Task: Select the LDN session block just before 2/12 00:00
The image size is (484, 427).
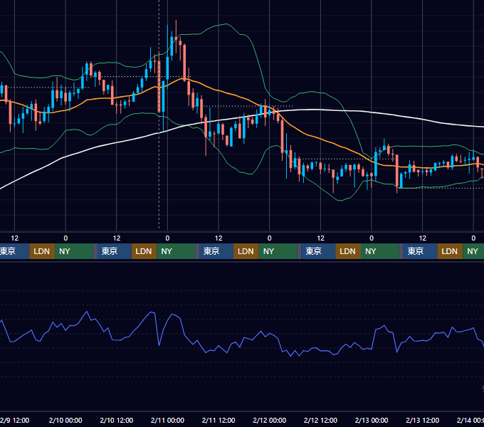Action: (246, 251)
